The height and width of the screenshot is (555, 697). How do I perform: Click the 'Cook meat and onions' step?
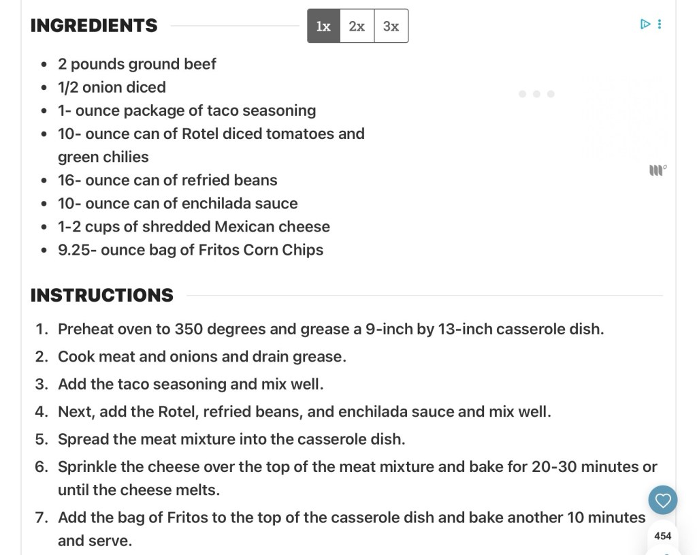(x=201, y=357)
